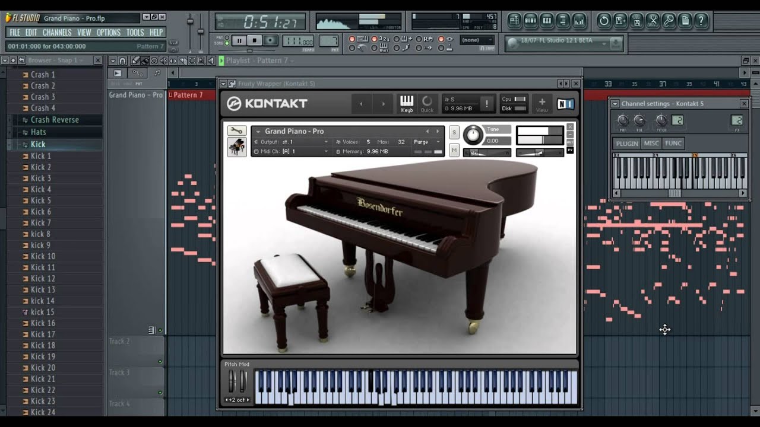The image size is (760, 427).
Task: Adjust the Kontakt Tune knob
Action: 473,135
